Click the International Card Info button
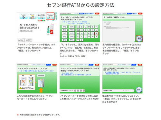The height and width of the screenshot is (120, 161). coord(29,40)
